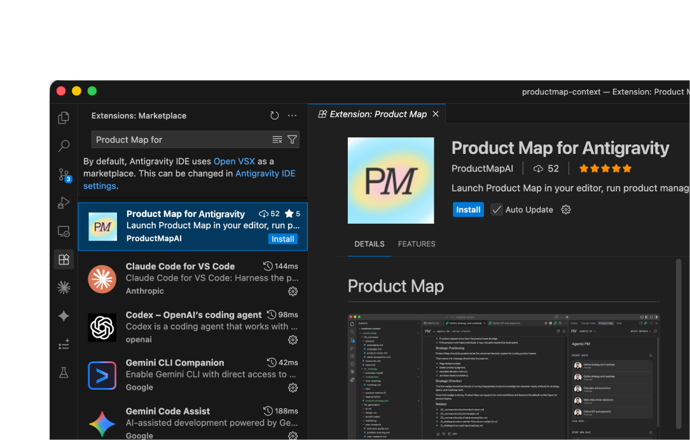Click the Codex OpenAI logo in list
The height and width of the screenshot is (440, 690).
point(102,327)
